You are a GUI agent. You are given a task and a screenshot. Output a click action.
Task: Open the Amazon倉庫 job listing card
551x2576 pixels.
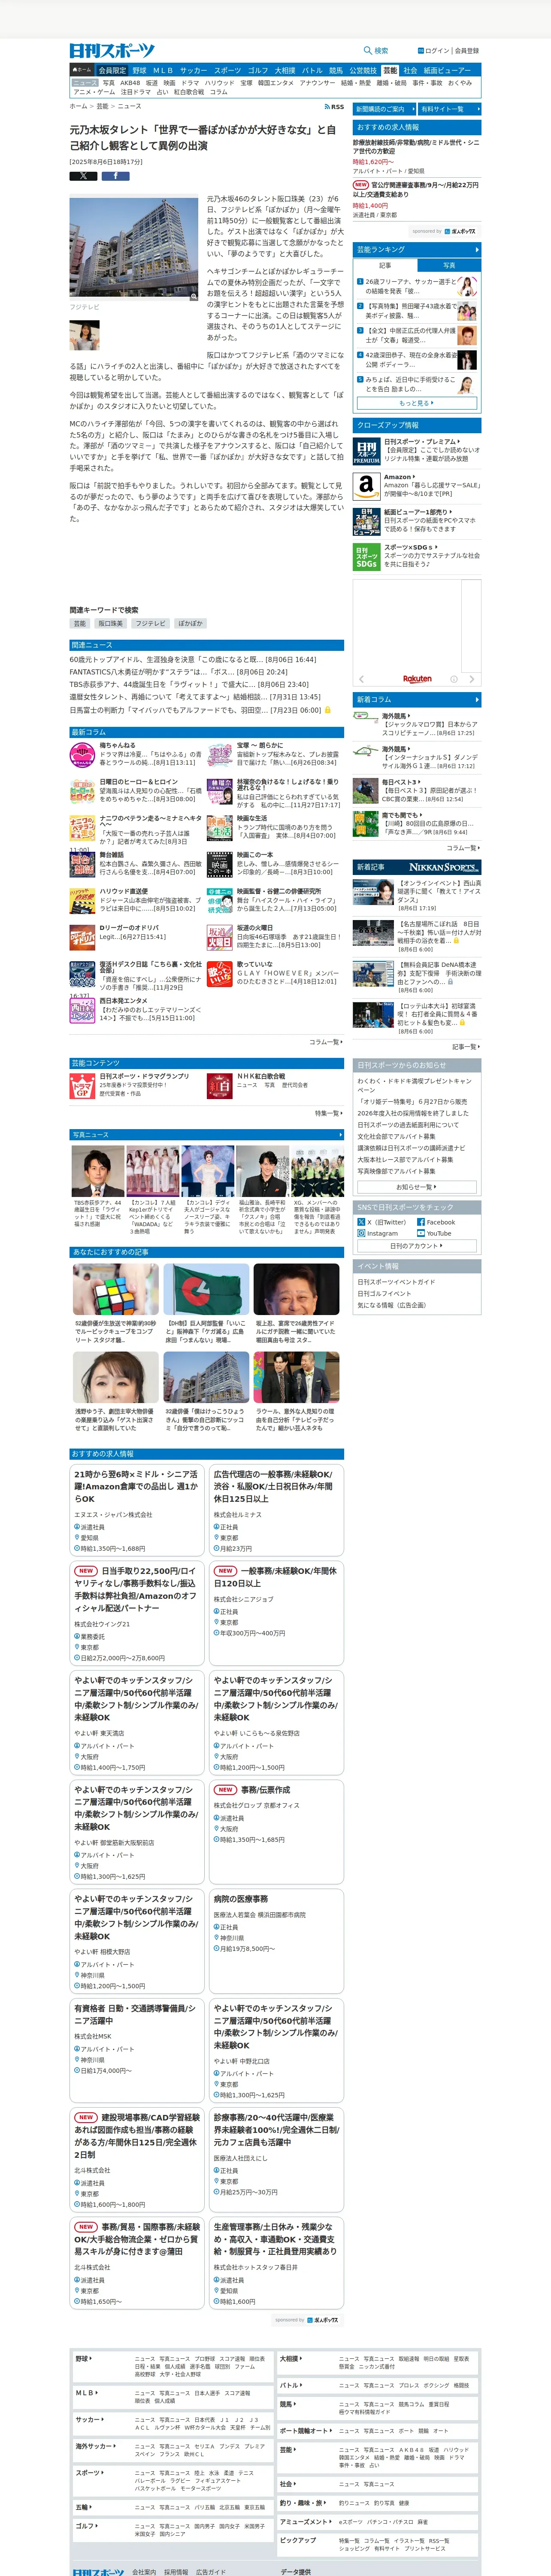pyautogui.click(x=137, y=1510)
